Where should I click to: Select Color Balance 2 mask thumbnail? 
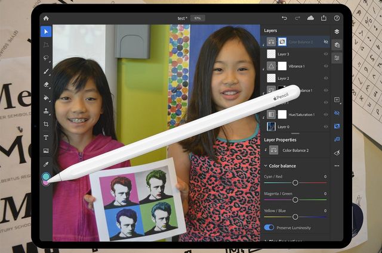pyautogui.click(x=282, y=42)
